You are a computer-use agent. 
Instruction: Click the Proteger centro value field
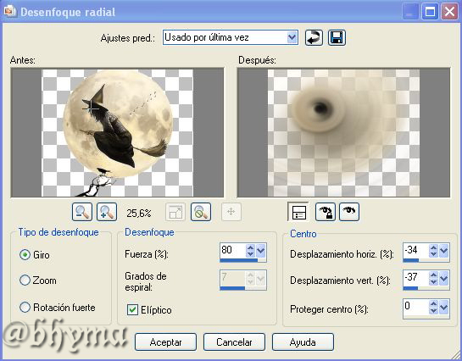coord(415,307)
